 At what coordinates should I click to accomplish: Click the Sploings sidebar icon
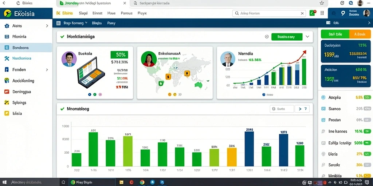click(x=7, y=102)
